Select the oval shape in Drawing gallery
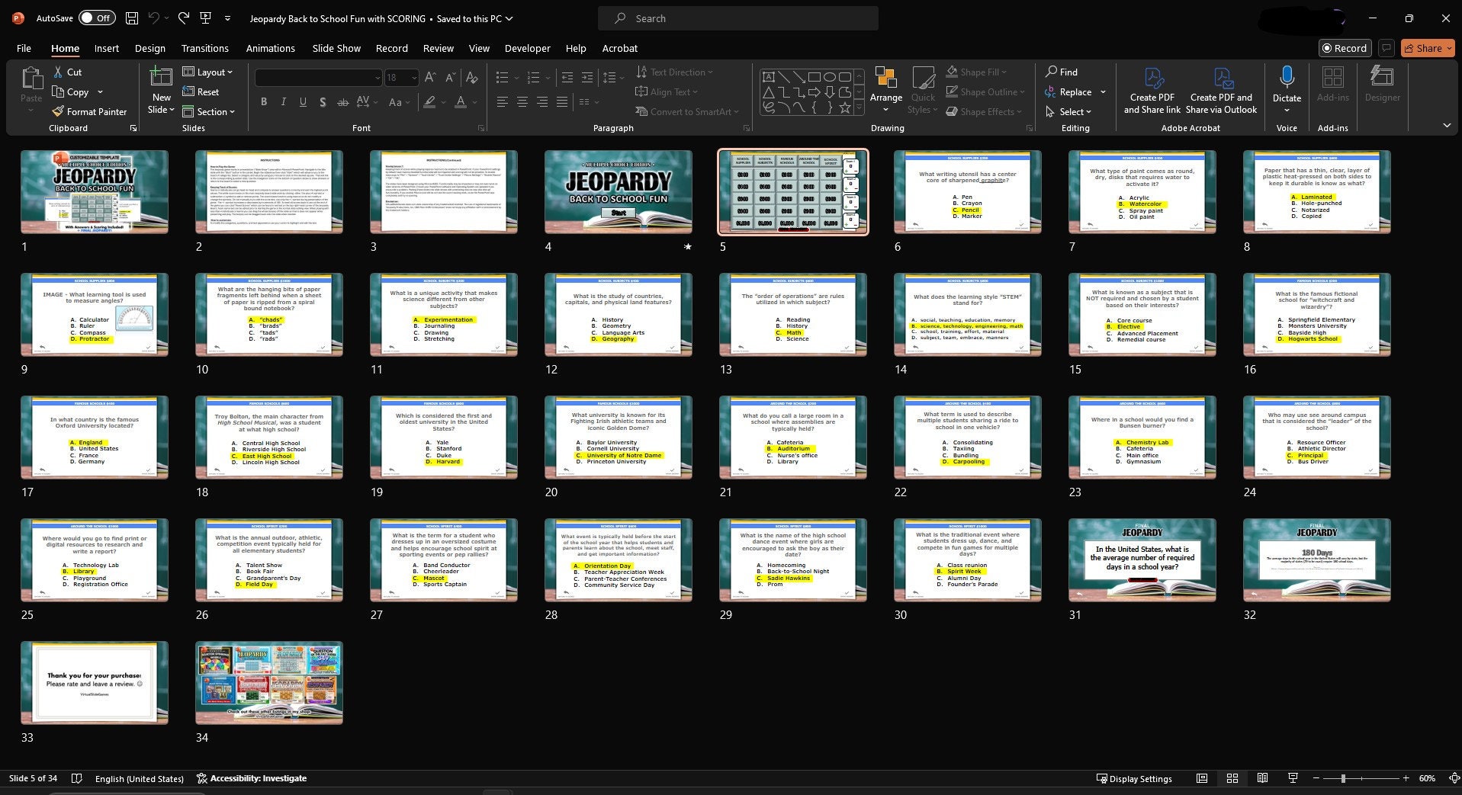 coord(831,76)
